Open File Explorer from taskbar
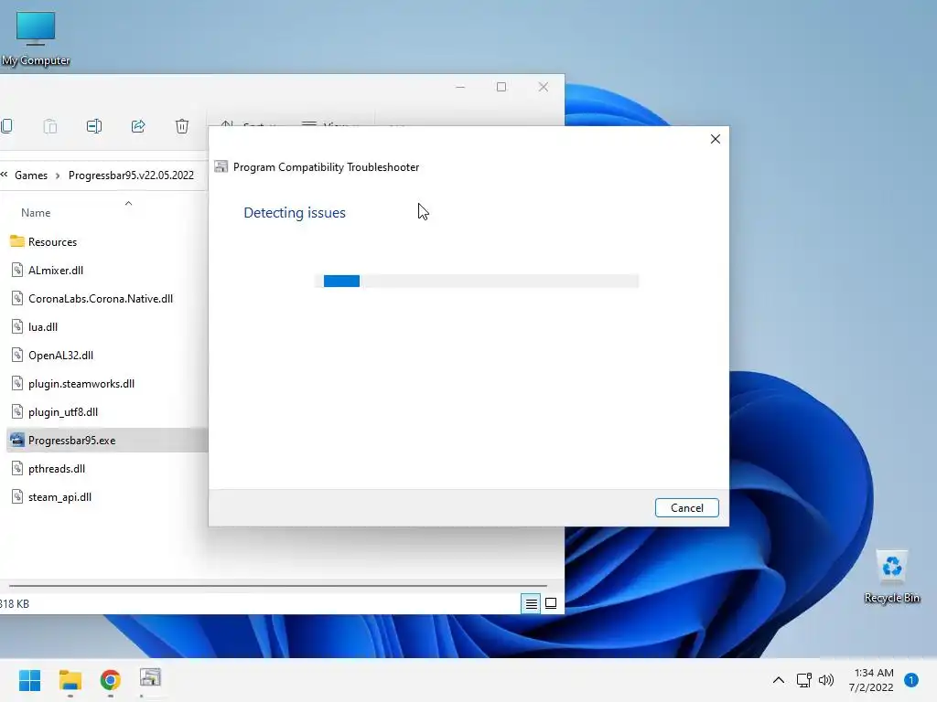Image resolution: width=937 pixels, height=702 pixels. tap(70, 680)
